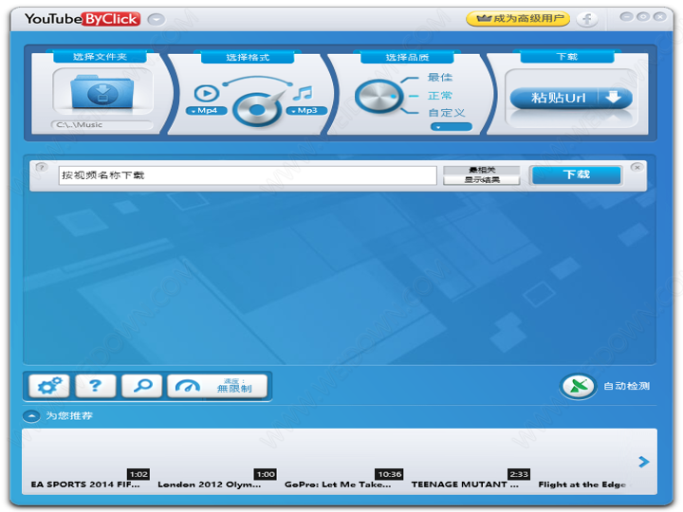Show next recommended videos arrow

click(644, 462)
